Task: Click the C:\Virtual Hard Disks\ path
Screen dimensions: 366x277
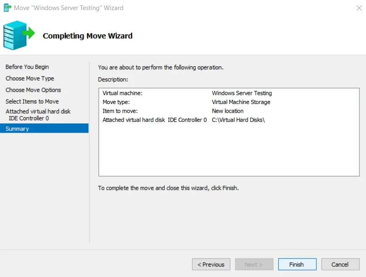Action: pos(238,120)
